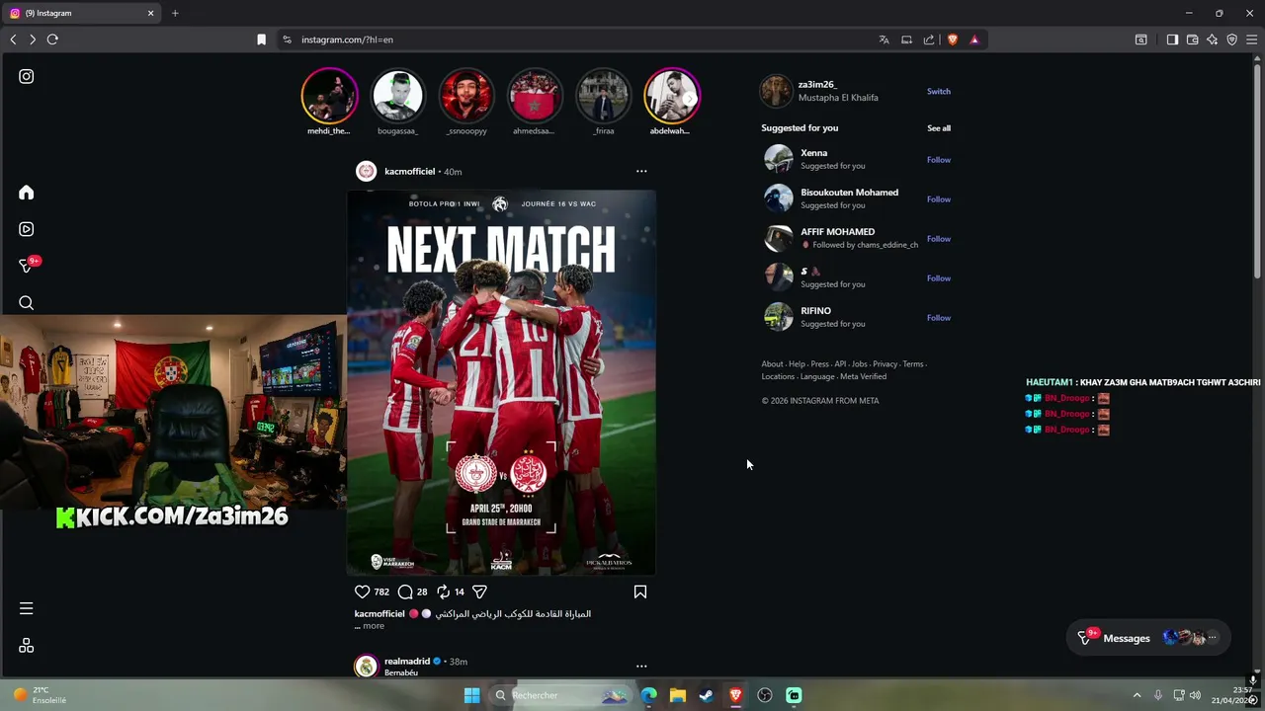This screenshot has width=1265, height=711.
Task: View _ssnooopyy story
Action: [x=466, y=96]
